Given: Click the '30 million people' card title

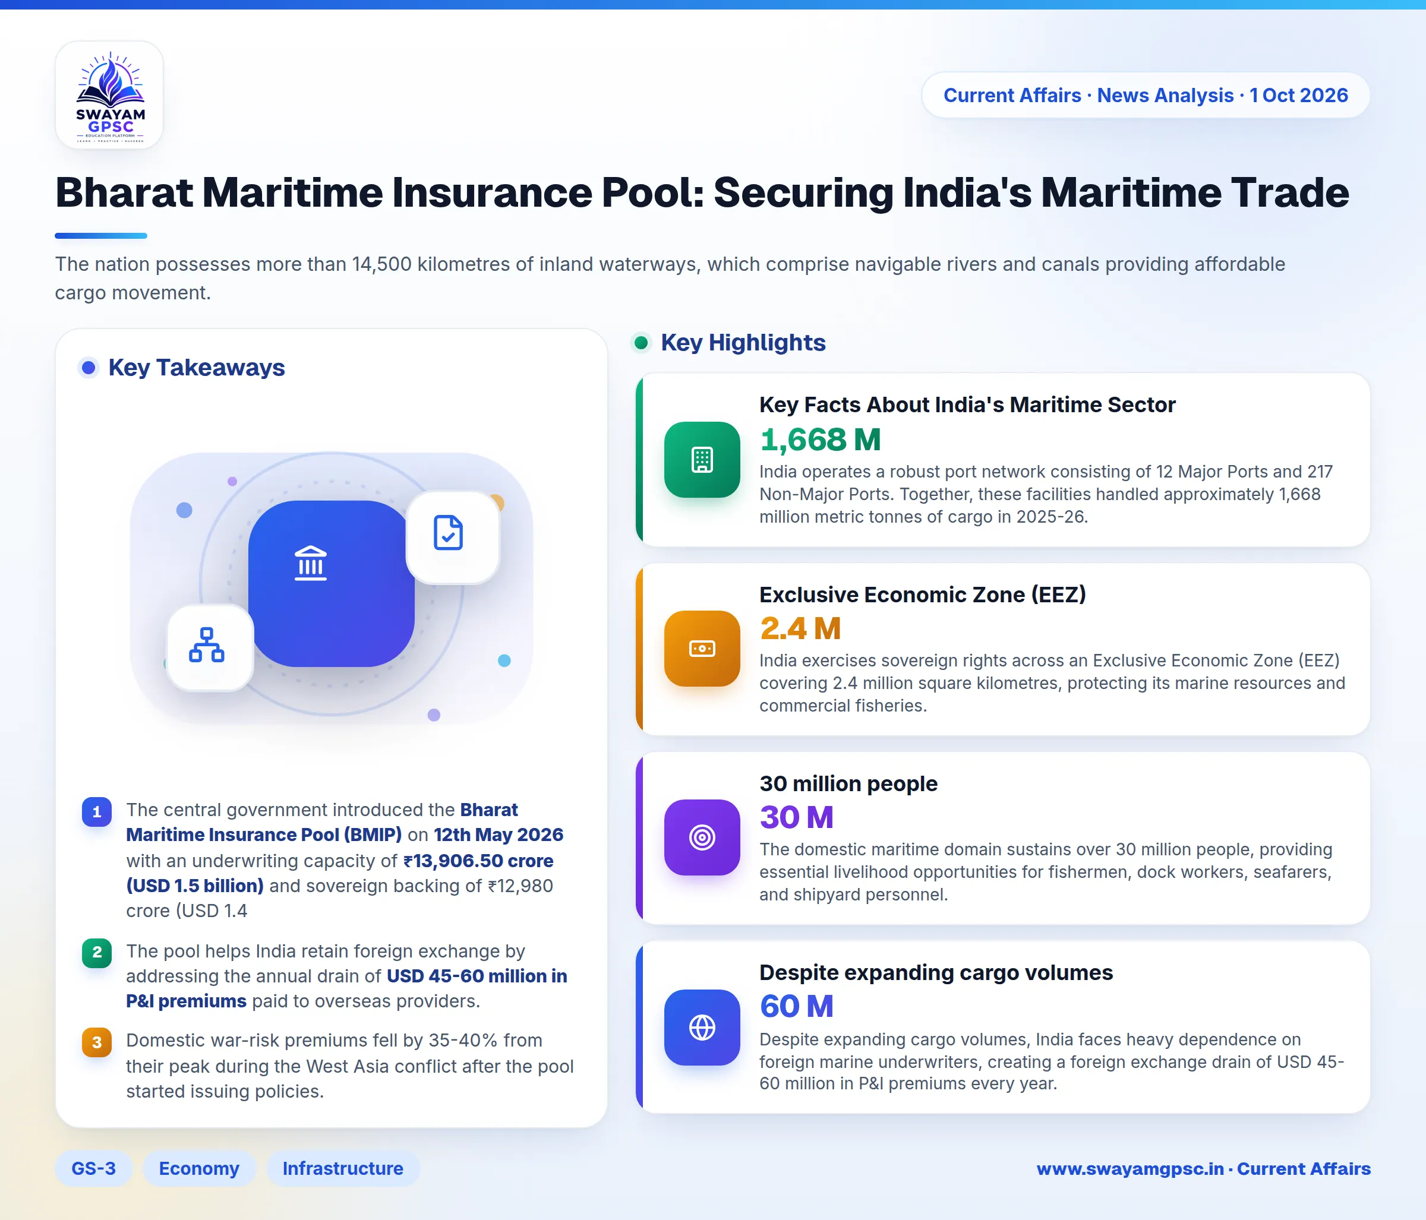Looking at the screenshot, I should point(848,784).
